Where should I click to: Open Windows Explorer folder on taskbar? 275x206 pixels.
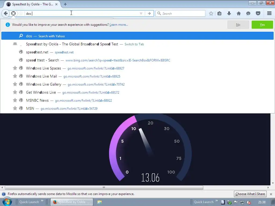[x=100, y=202]
